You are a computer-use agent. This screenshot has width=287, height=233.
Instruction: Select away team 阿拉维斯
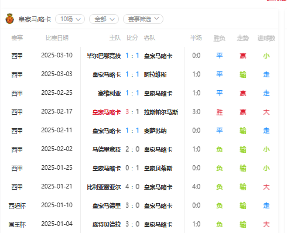pyautogui.click(x=155, y=74)
